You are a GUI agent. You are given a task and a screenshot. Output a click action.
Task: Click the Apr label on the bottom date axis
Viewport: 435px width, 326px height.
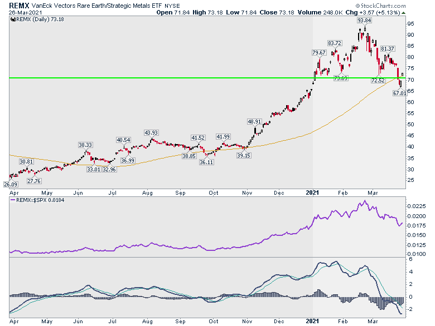tap(14, 322)
